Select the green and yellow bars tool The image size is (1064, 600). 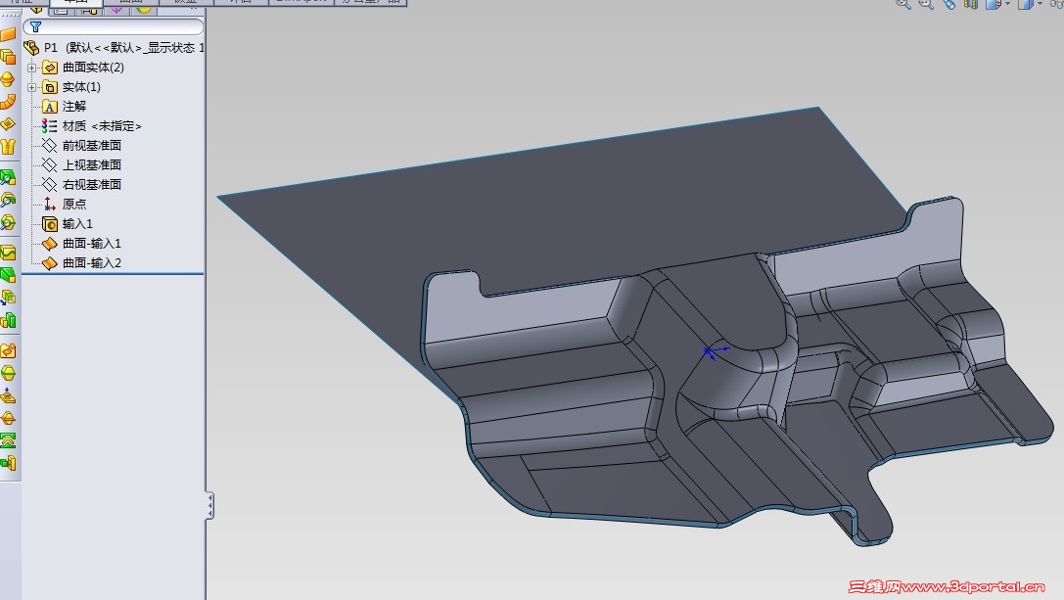point(8,320)
